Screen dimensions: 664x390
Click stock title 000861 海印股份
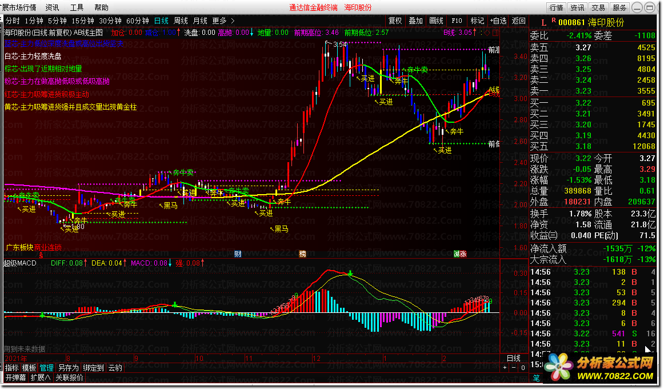(x=591, y=23)
